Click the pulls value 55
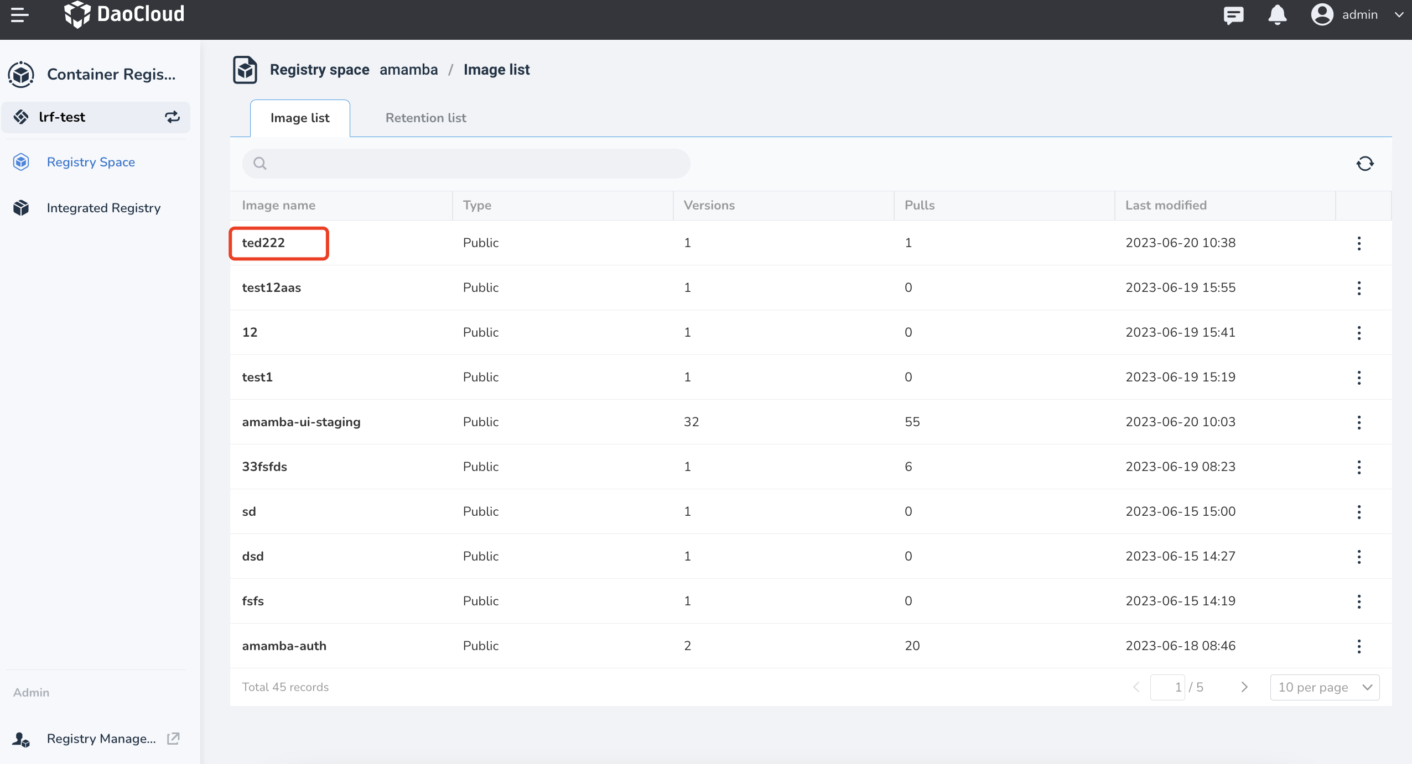The image size is (1412, 764). point(912,422)
